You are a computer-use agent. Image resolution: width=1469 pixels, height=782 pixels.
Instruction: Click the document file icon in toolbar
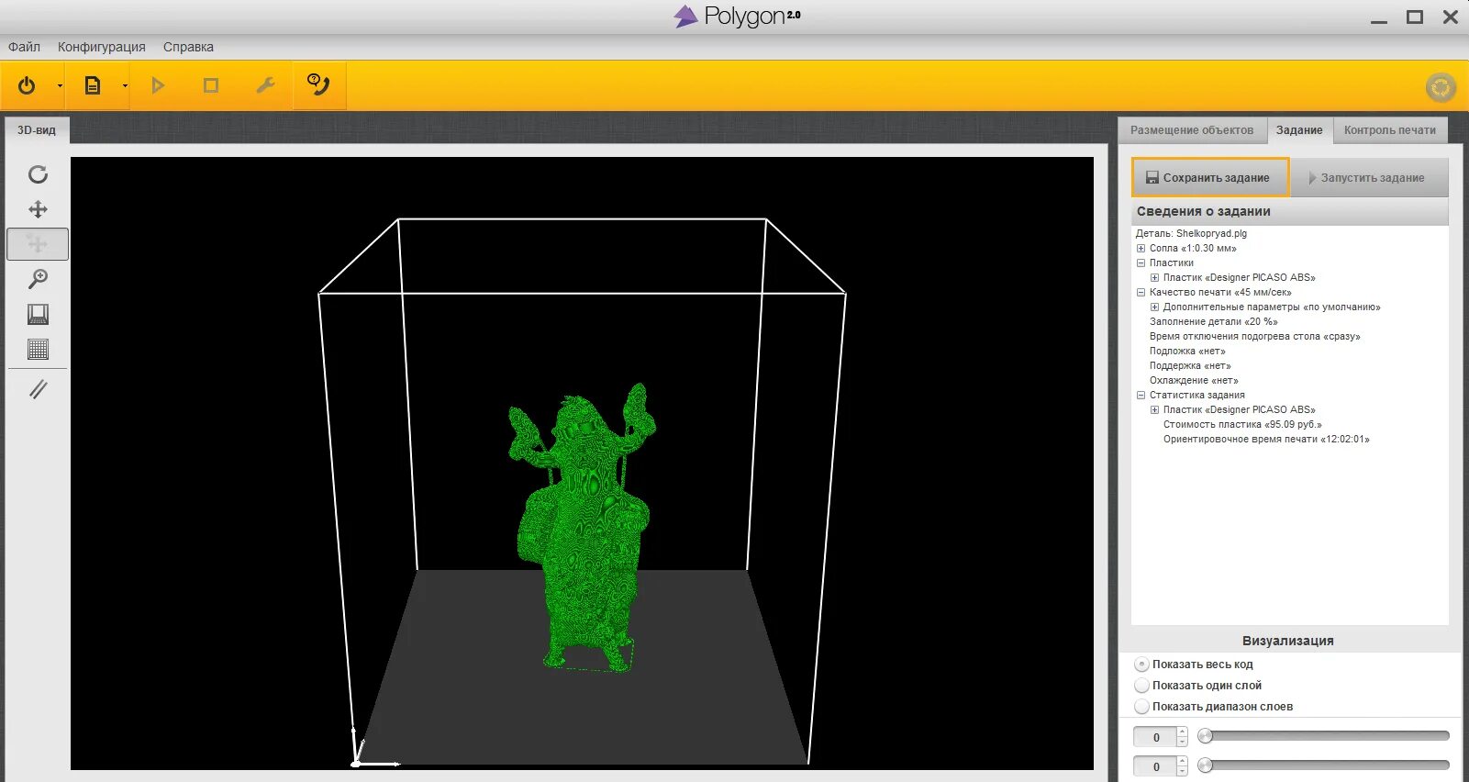pos(93,85)
